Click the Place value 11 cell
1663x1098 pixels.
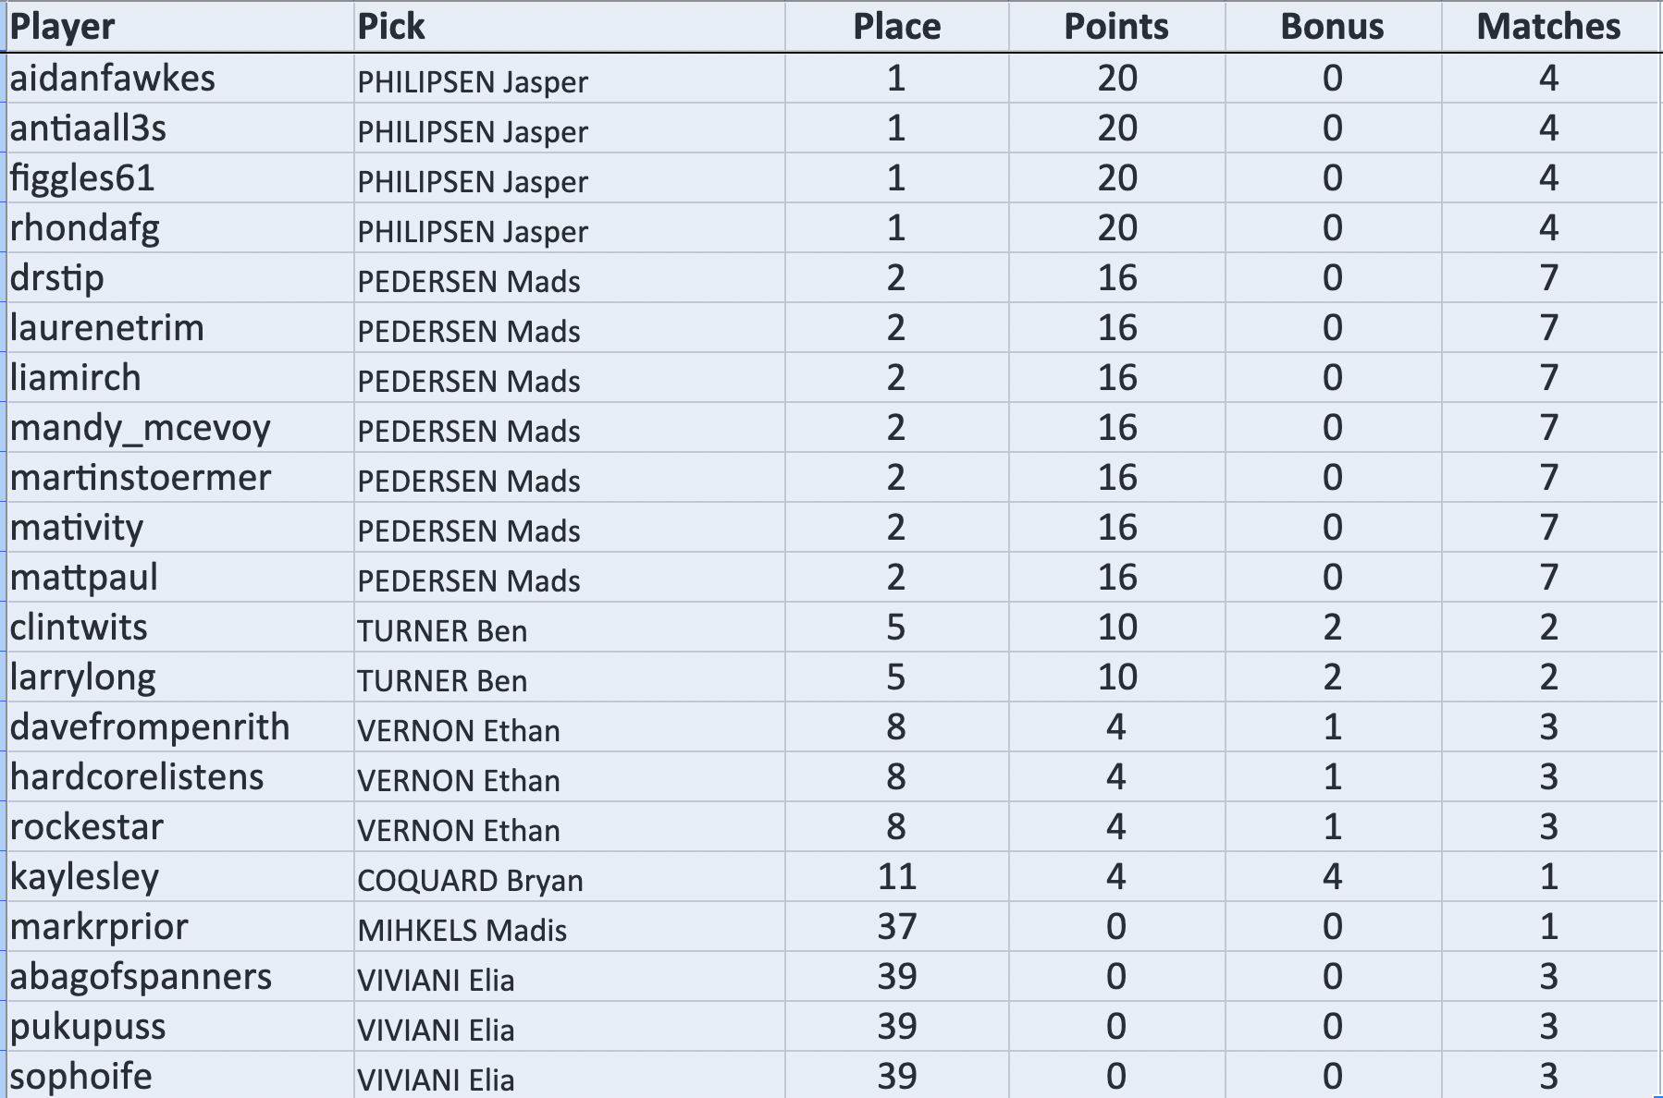pyautogui.click(x=896, y=877)
